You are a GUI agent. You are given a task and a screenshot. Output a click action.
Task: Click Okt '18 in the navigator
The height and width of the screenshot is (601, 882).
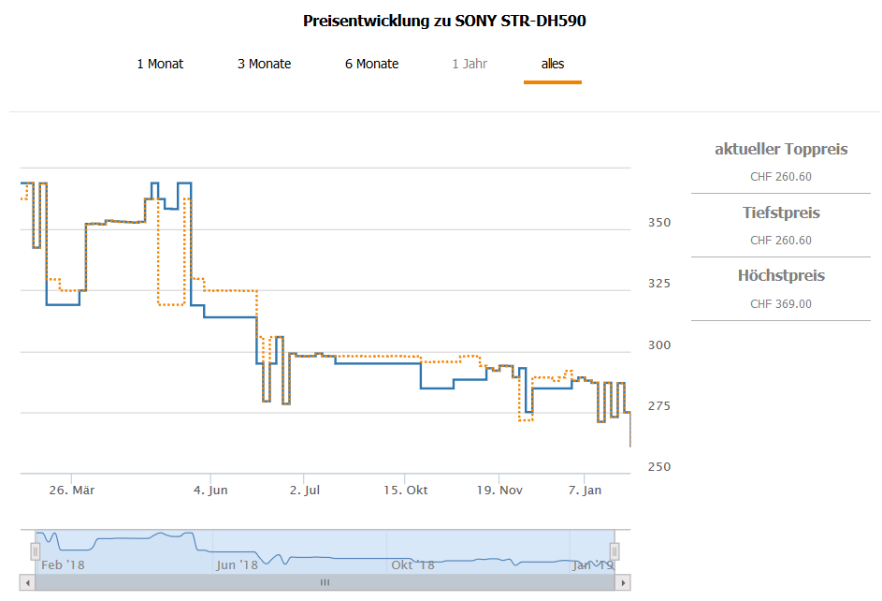[x=412, y=564]
